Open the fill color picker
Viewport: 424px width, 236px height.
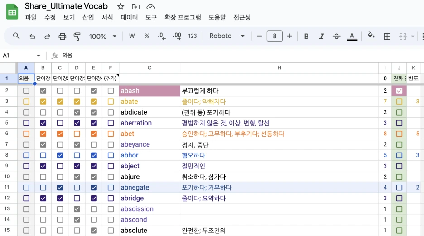371,35
